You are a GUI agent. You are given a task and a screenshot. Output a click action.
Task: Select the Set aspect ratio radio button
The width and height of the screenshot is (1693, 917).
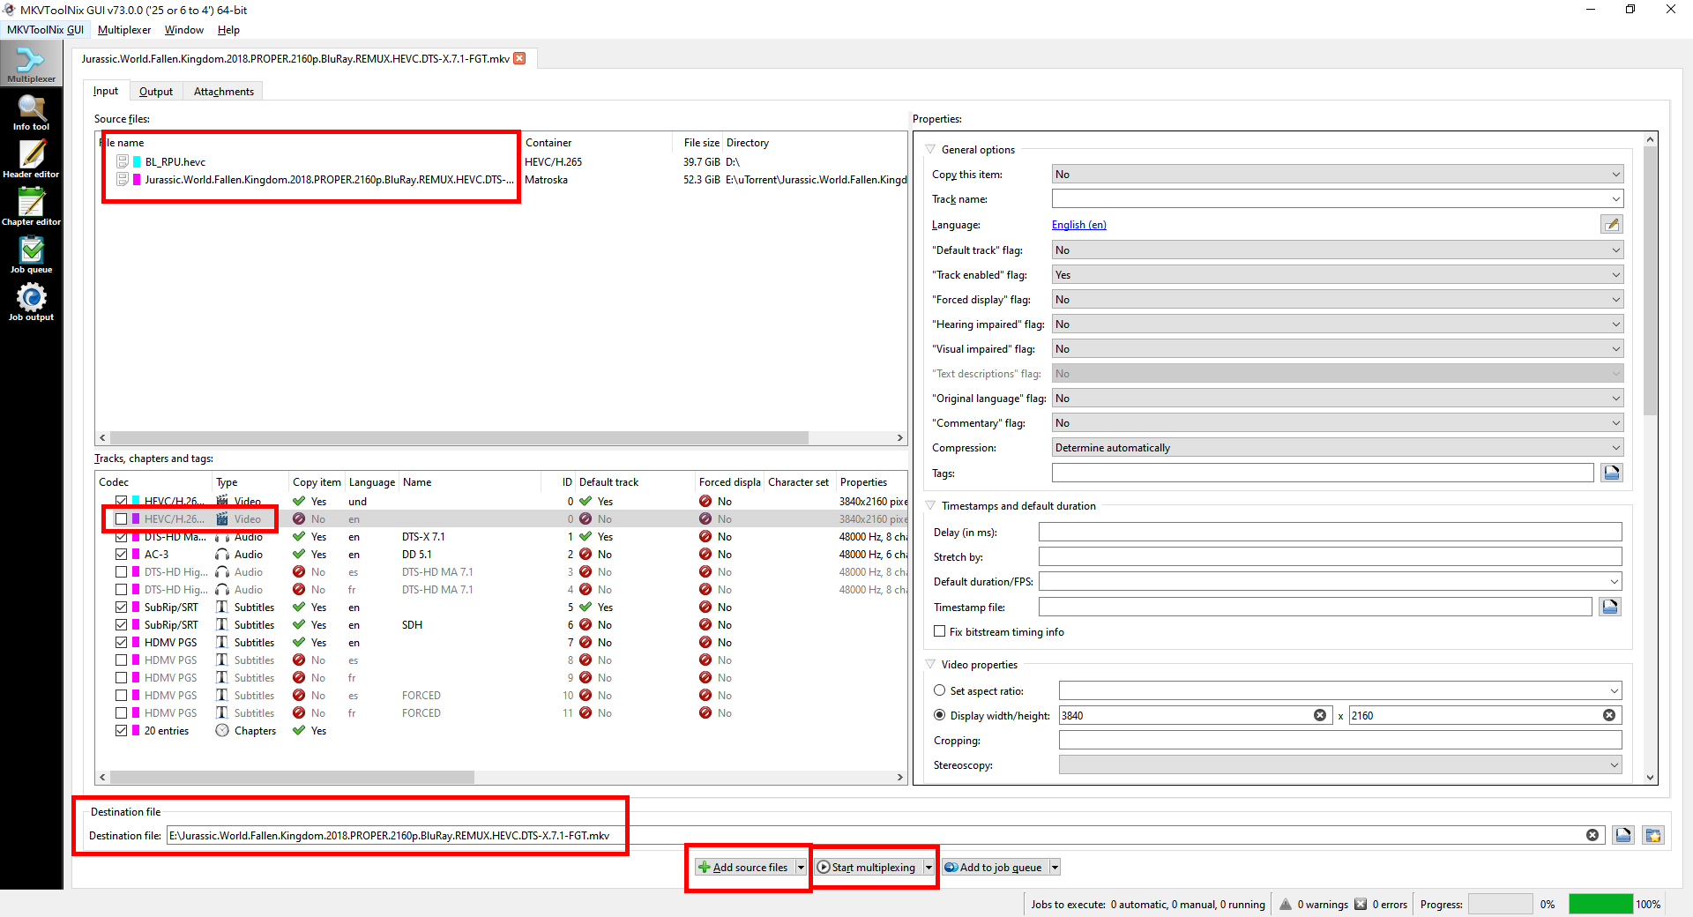click(939, 690)
